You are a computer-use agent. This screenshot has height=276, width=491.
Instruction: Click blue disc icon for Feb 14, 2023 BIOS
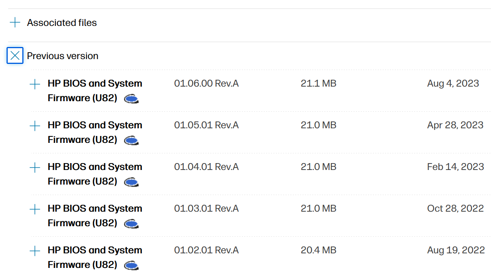[131, 182]
